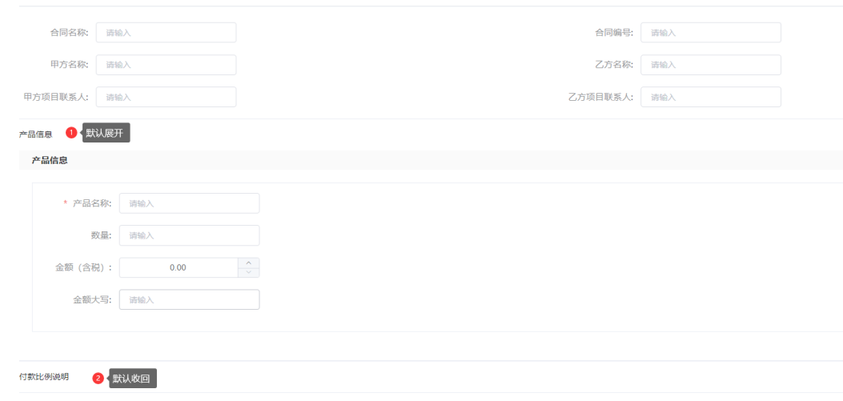Click the 金额大写: label
The height and width of the screenshot is (401, 843).
93,300
